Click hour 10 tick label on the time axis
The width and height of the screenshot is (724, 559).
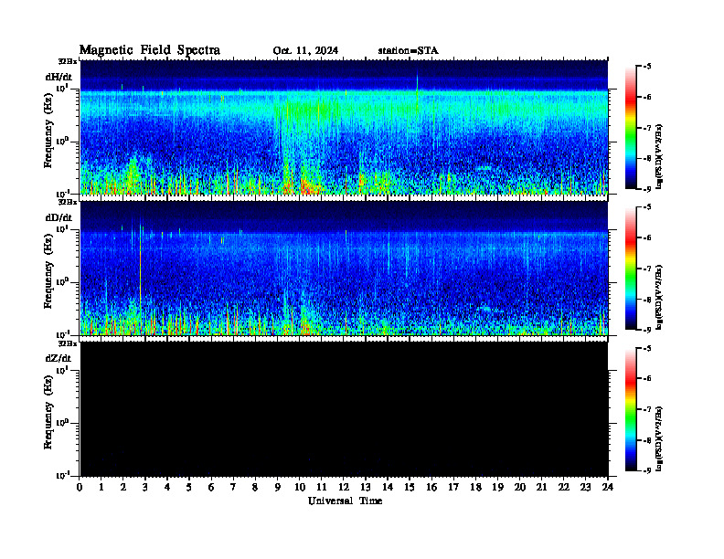pos(300,488)
